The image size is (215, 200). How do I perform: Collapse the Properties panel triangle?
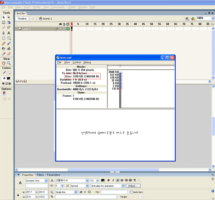pyautogui.click(x=18, y=175)
